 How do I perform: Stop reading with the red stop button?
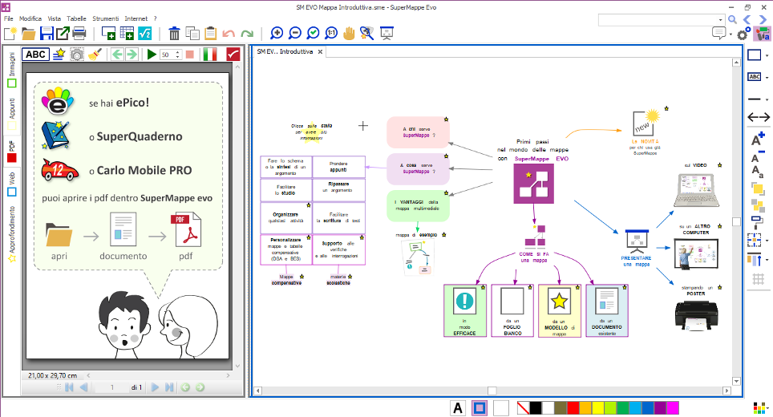190,55
